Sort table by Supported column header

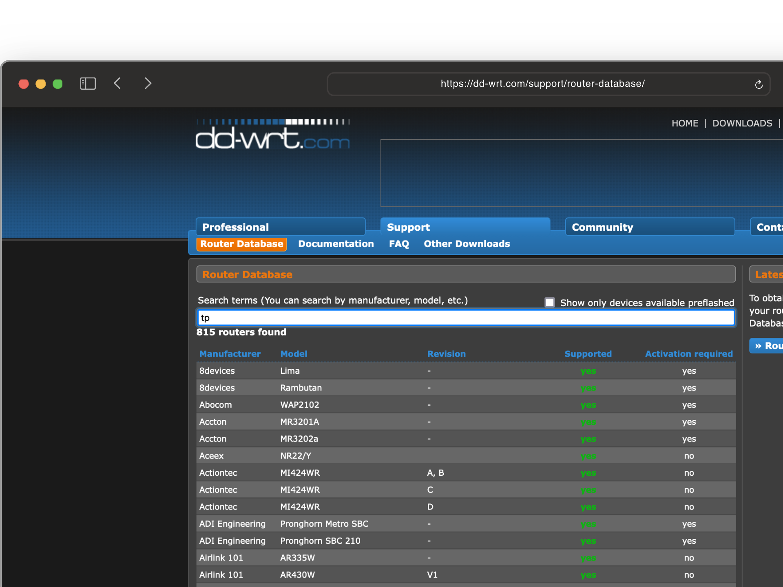pos(588,354)
